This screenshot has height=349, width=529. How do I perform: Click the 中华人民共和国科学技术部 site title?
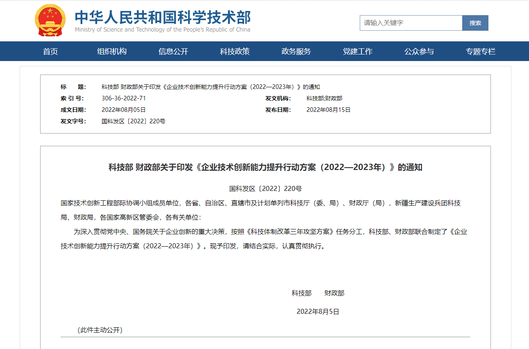[x=163, y=17]
